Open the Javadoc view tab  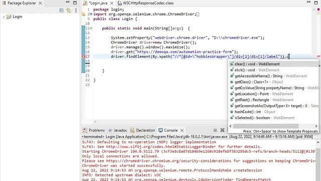pos(117,130)
